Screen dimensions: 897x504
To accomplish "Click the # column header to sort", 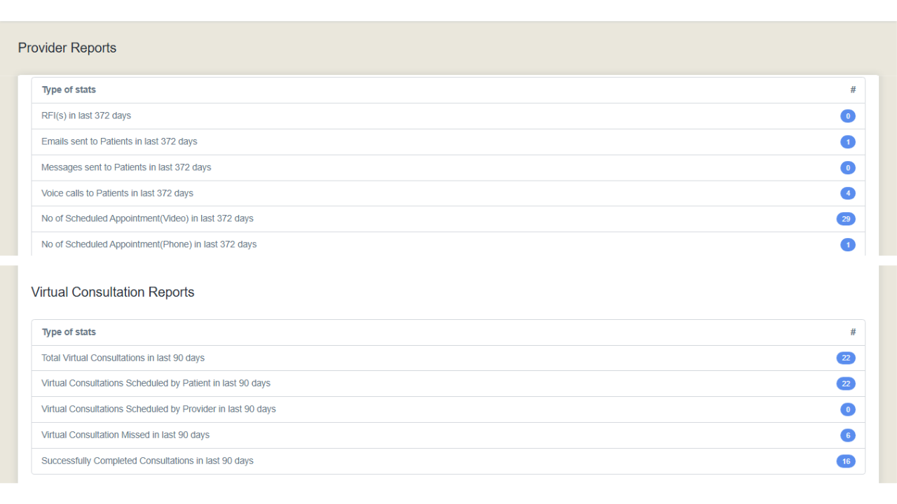I will pyautogui.click(x=853, y=90).
